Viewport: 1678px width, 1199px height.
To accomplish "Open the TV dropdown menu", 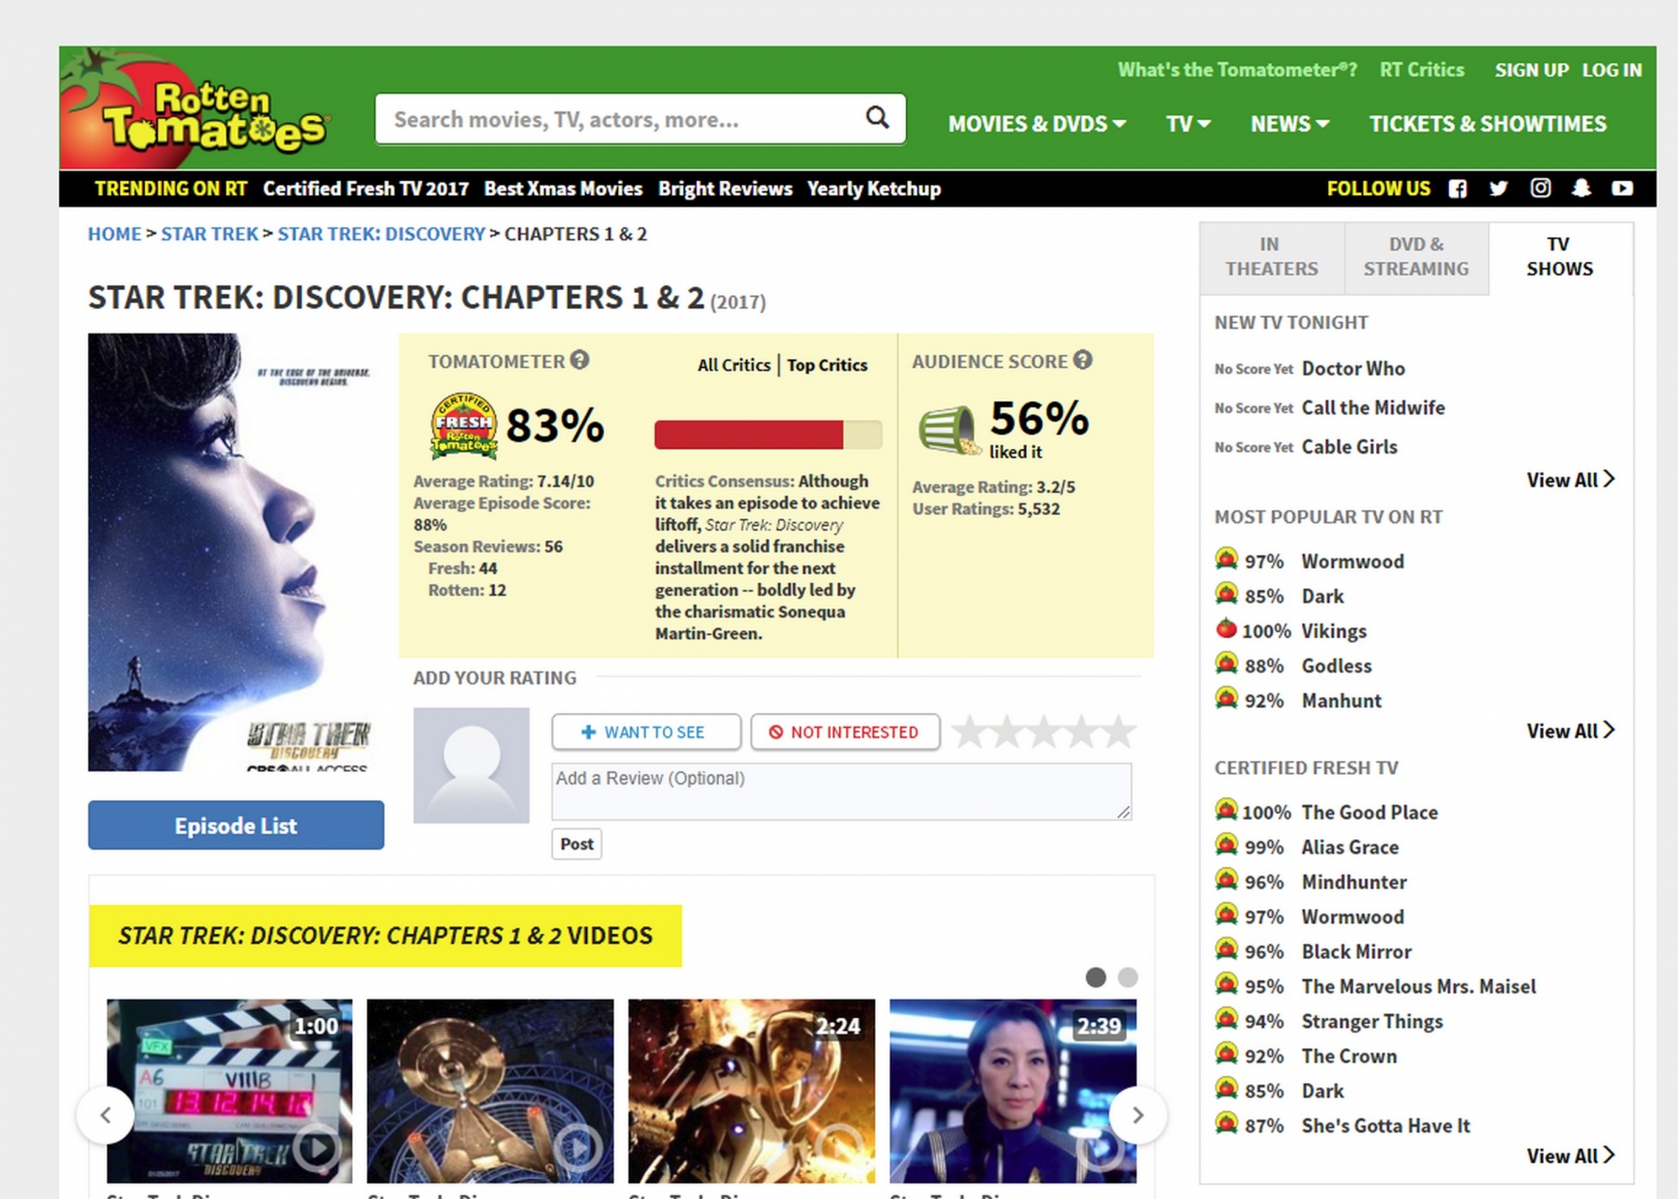I will tap(1188, 124).
